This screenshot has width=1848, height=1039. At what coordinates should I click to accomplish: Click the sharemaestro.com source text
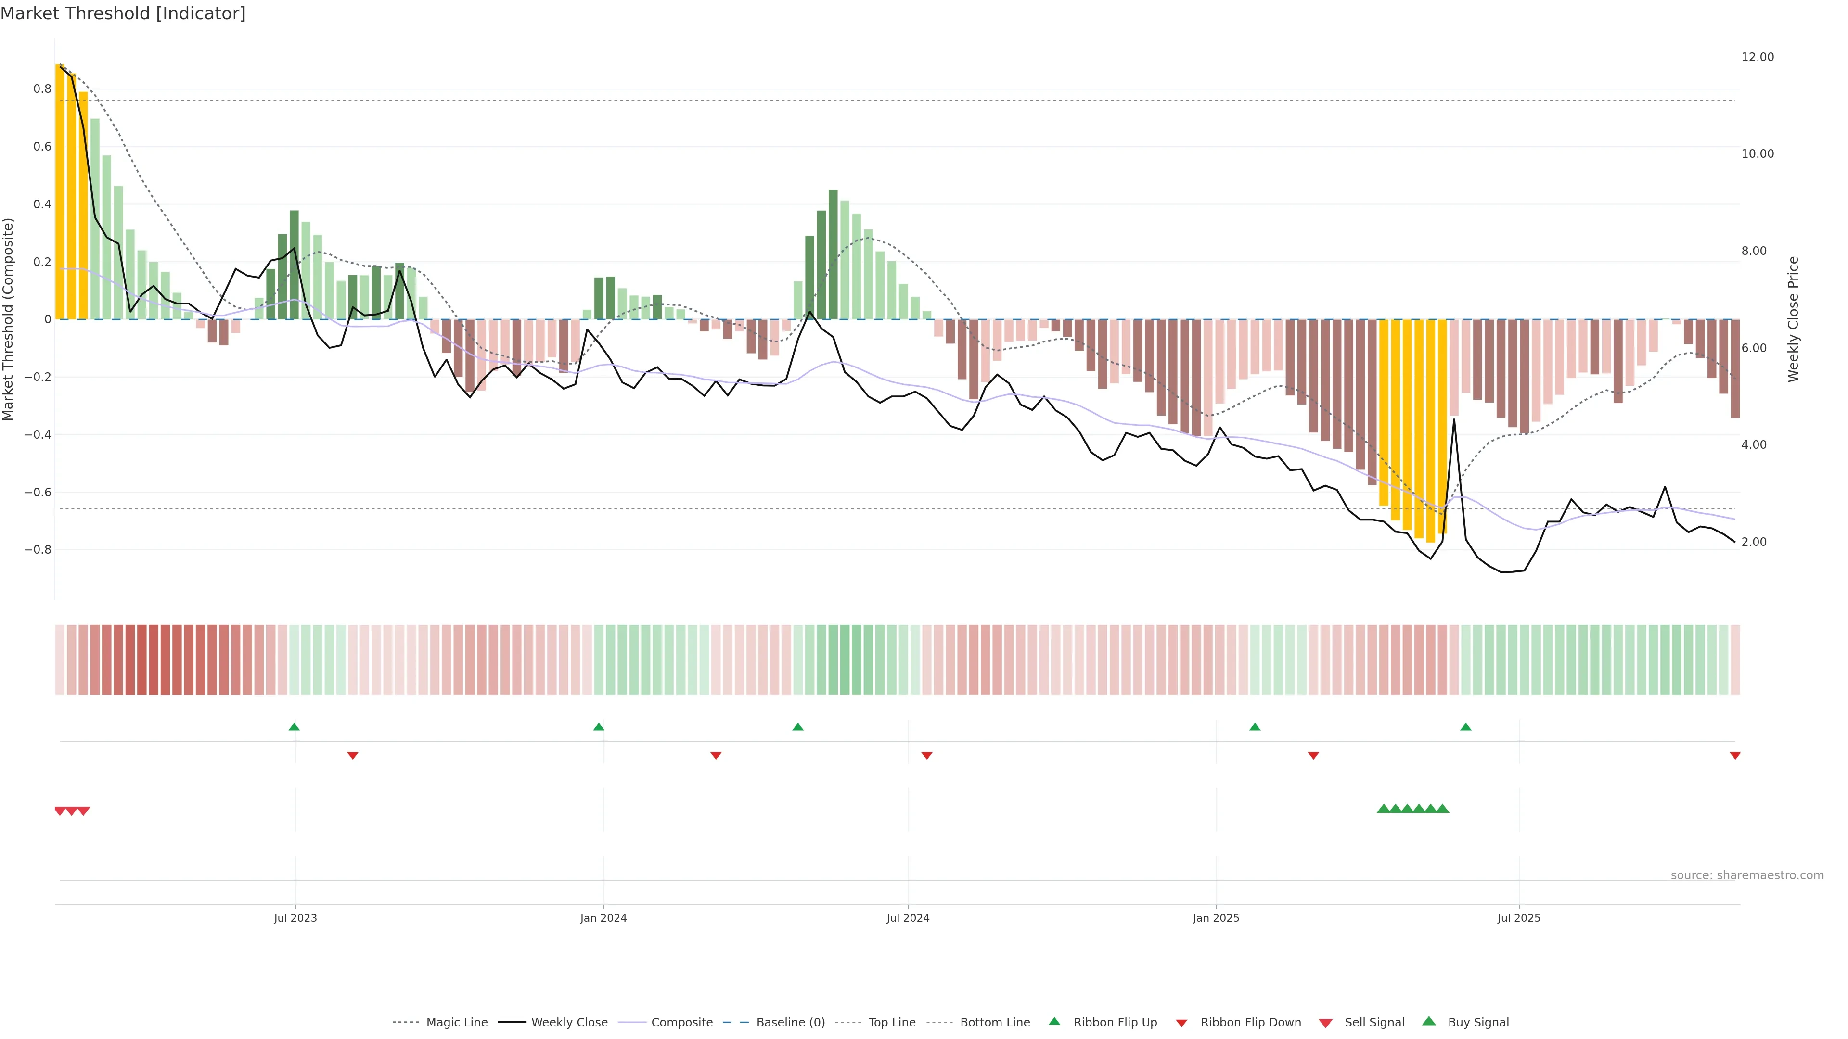coord(1747,875)
